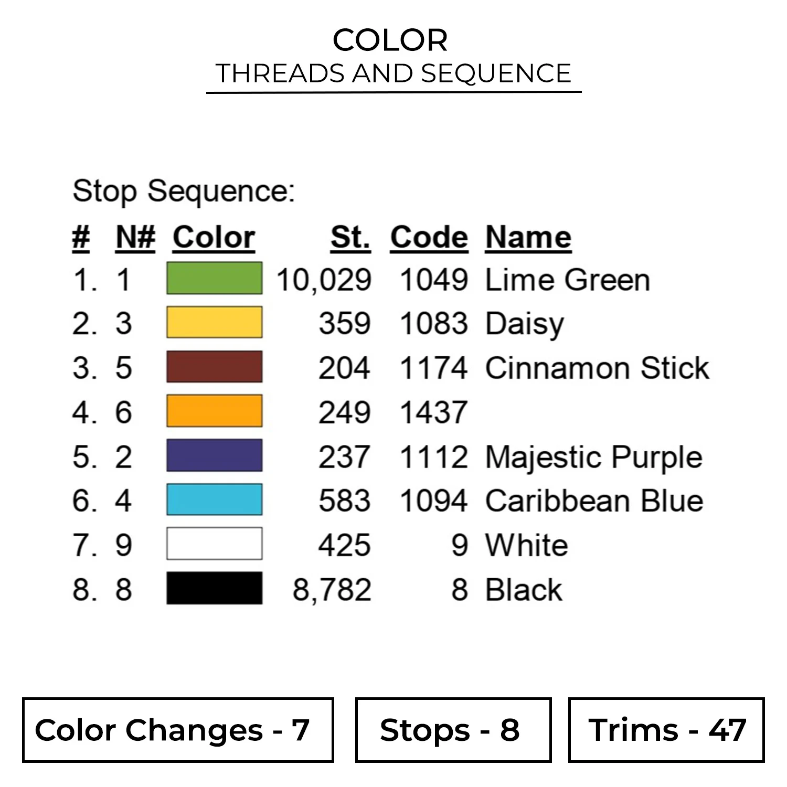Screen dimensions: 787x787
Task: Click the Code column header
Action: tap(429, 238)
